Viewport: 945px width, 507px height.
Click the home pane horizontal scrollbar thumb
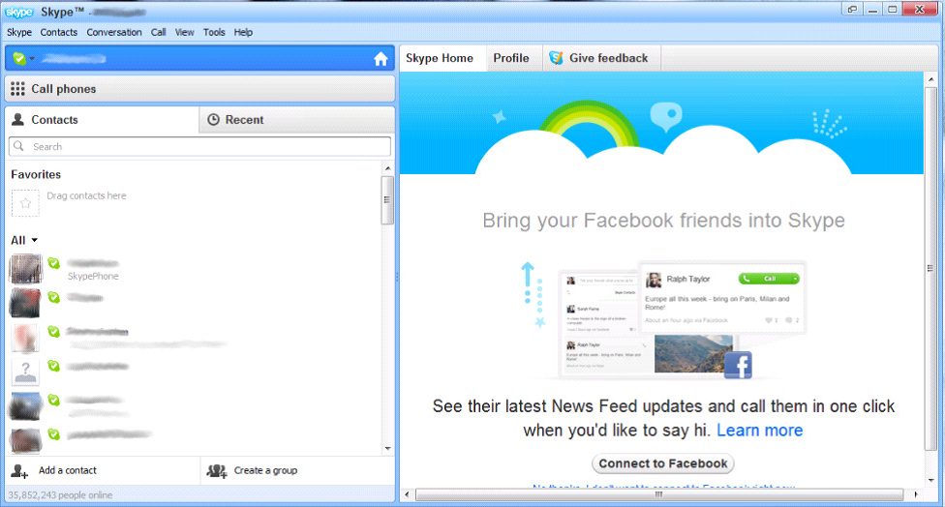659,495
